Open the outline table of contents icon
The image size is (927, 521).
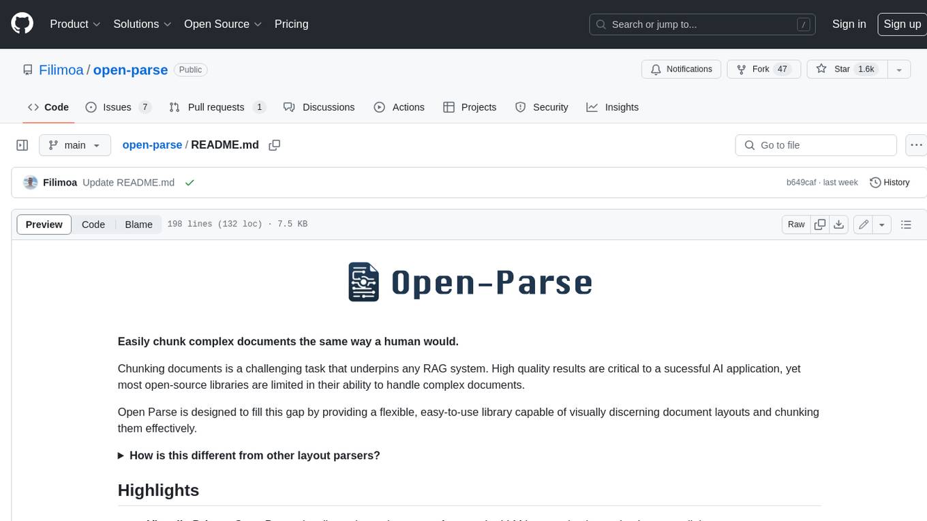[906, 224]
